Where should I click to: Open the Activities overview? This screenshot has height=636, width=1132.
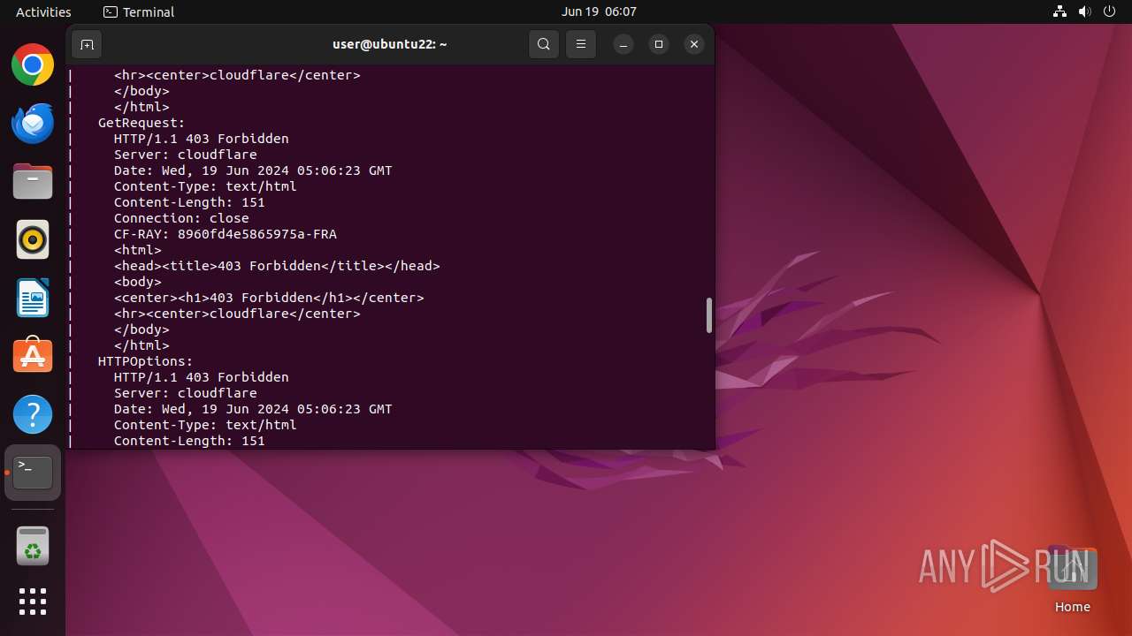43,11
